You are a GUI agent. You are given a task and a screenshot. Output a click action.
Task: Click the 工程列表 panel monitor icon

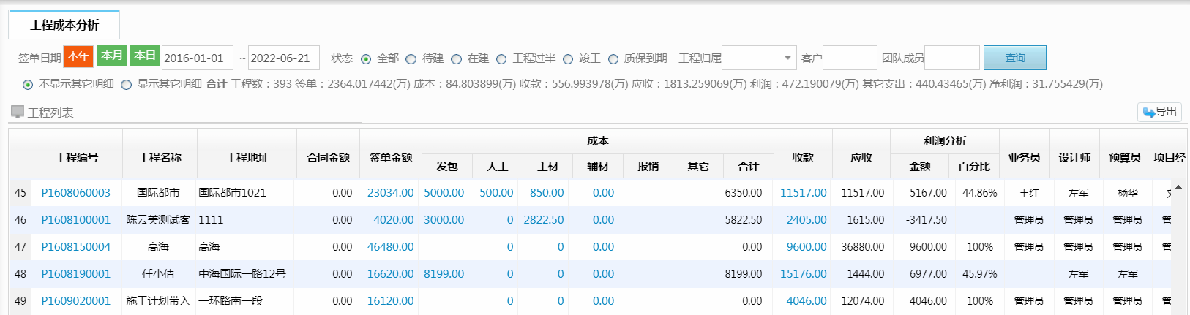[x=18, y=112]
